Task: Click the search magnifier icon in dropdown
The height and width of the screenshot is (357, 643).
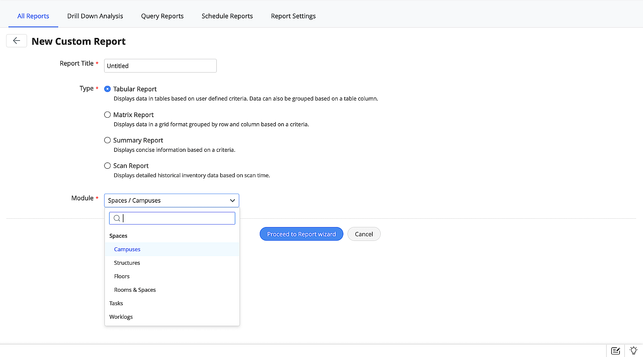Action: pyautogui.click(x=117, y=218)
